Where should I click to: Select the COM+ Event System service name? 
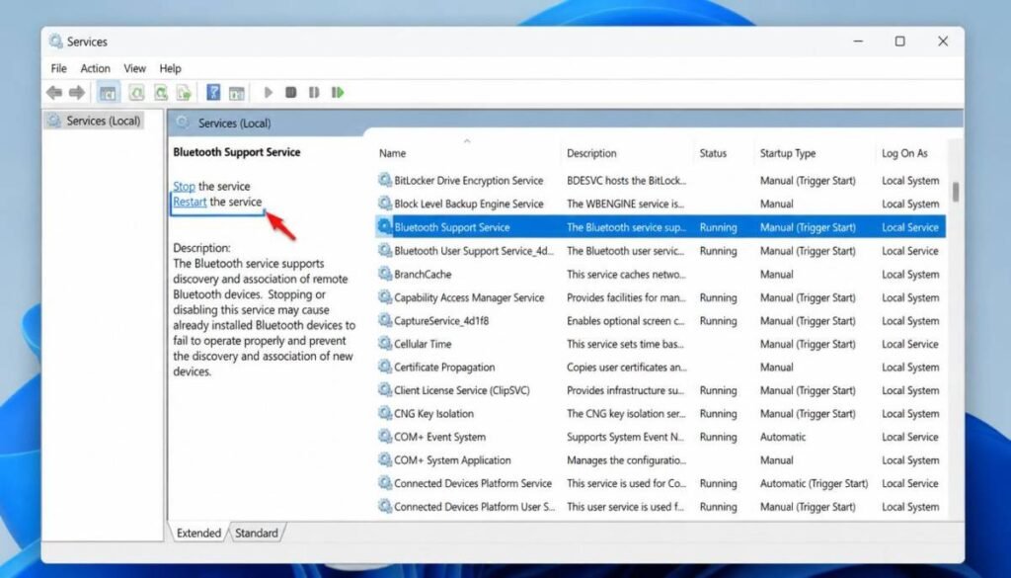tap(439, 437)
